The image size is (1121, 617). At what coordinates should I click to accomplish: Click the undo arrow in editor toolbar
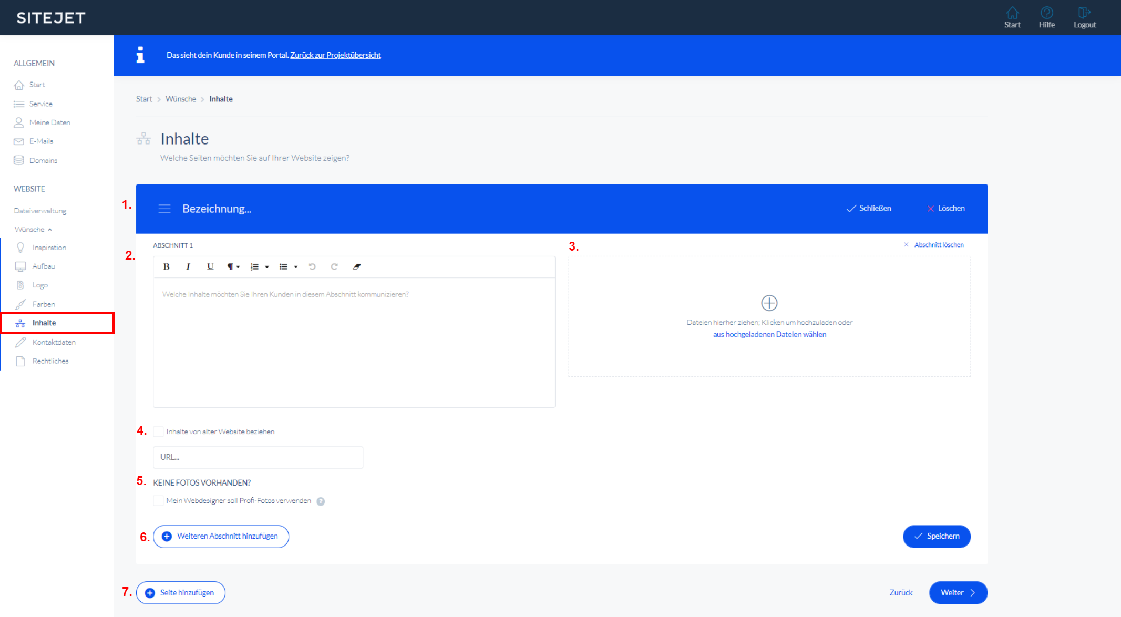click(x=312, y=266)
